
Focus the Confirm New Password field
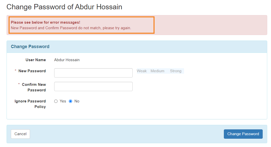click(x=93, y=86)
